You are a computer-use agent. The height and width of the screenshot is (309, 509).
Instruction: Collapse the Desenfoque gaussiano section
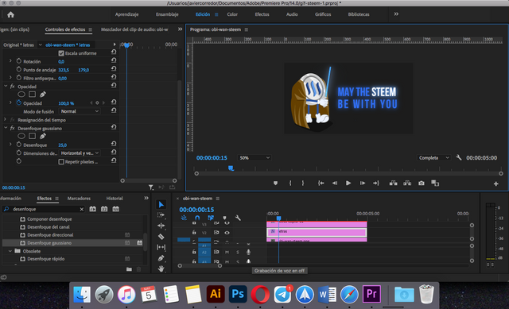pos(6,128)
